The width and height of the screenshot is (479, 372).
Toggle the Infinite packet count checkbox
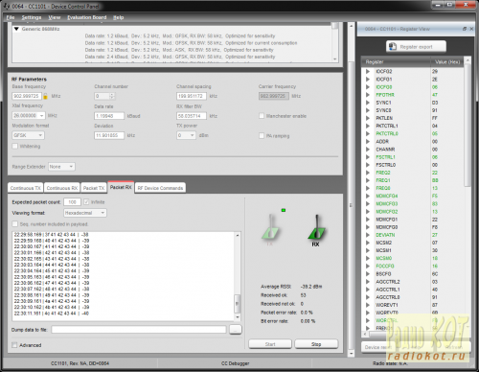(86, 202)
